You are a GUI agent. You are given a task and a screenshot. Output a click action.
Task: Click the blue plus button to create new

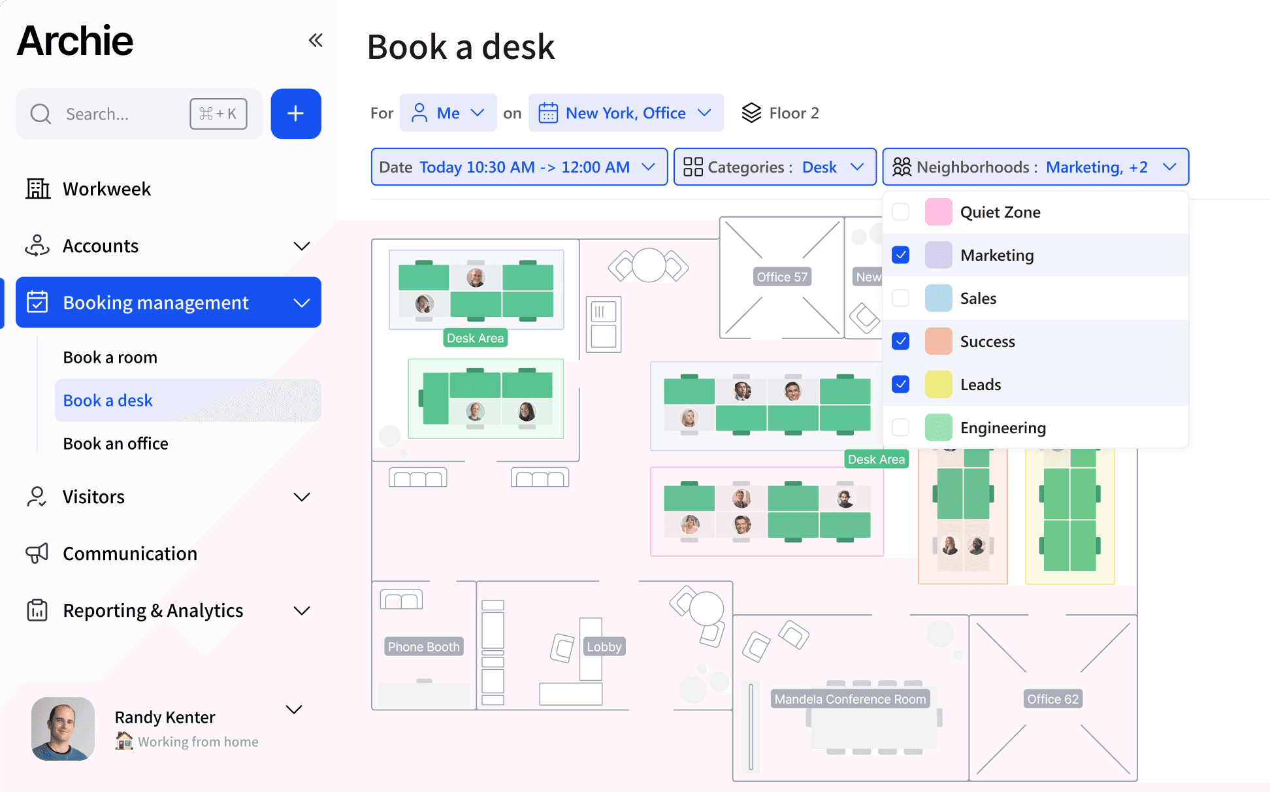tap(295, 114)
